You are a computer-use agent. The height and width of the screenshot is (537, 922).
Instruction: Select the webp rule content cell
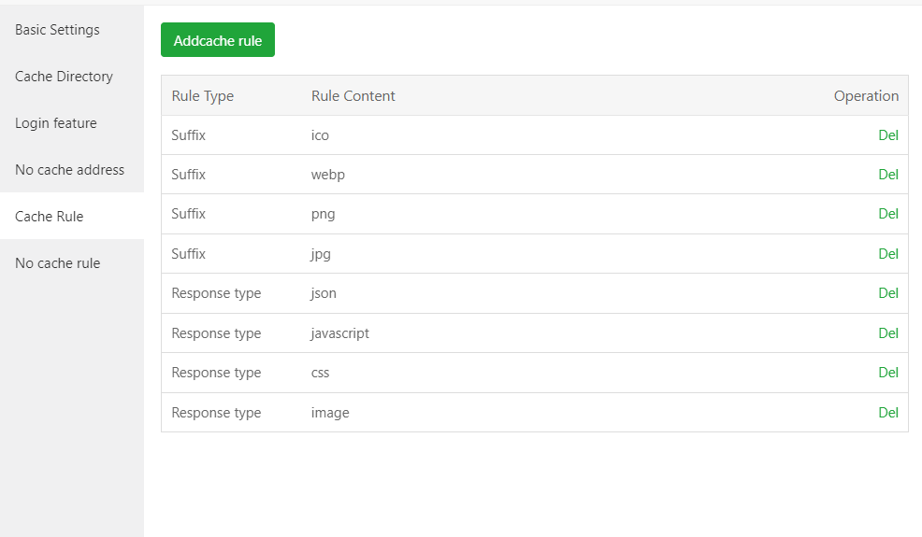click(328, 175)
